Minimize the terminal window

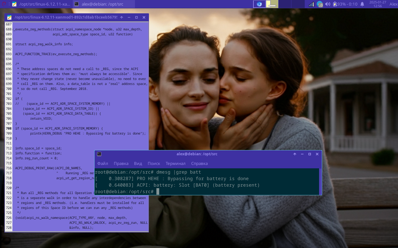[x=302, y=154]
